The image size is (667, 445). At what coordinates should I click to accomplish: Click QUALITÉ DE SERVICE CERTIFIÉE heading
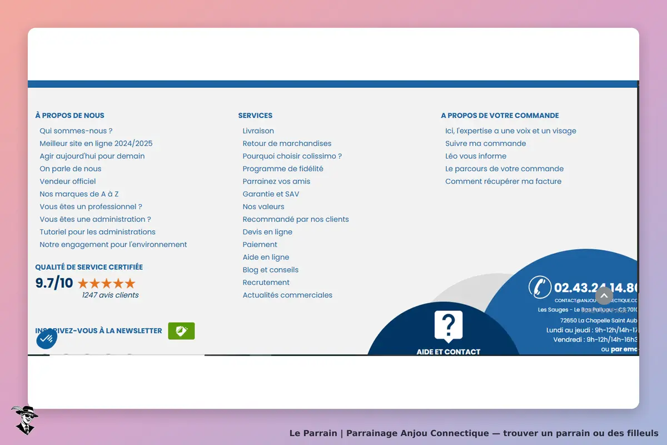pos(89,267)
